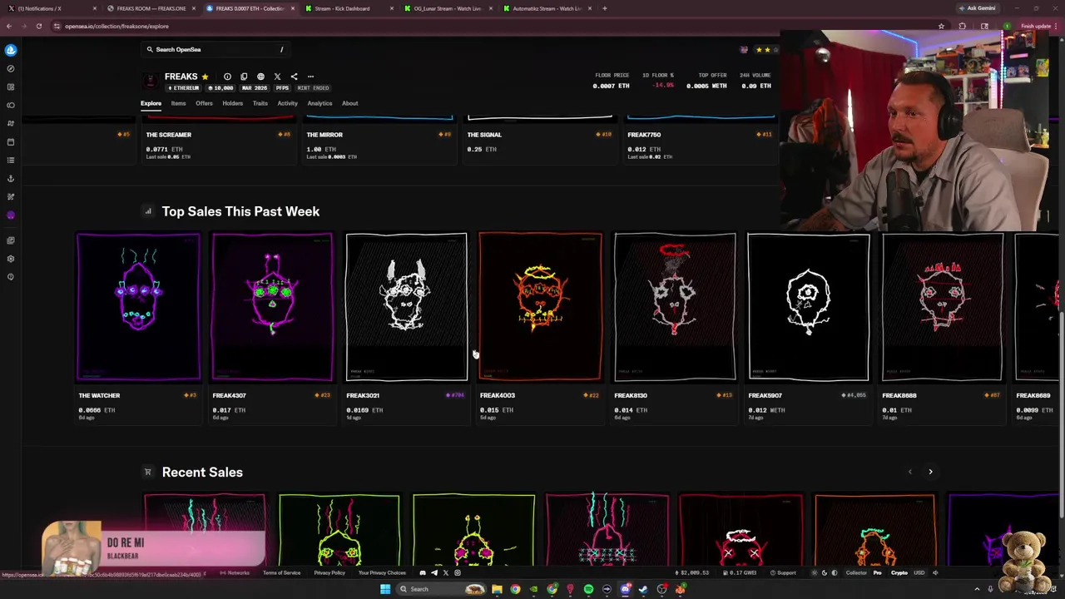Open Your Privacy Choices footer link
This screenshot has width=1065, height=599.
[x=382, y=573]
